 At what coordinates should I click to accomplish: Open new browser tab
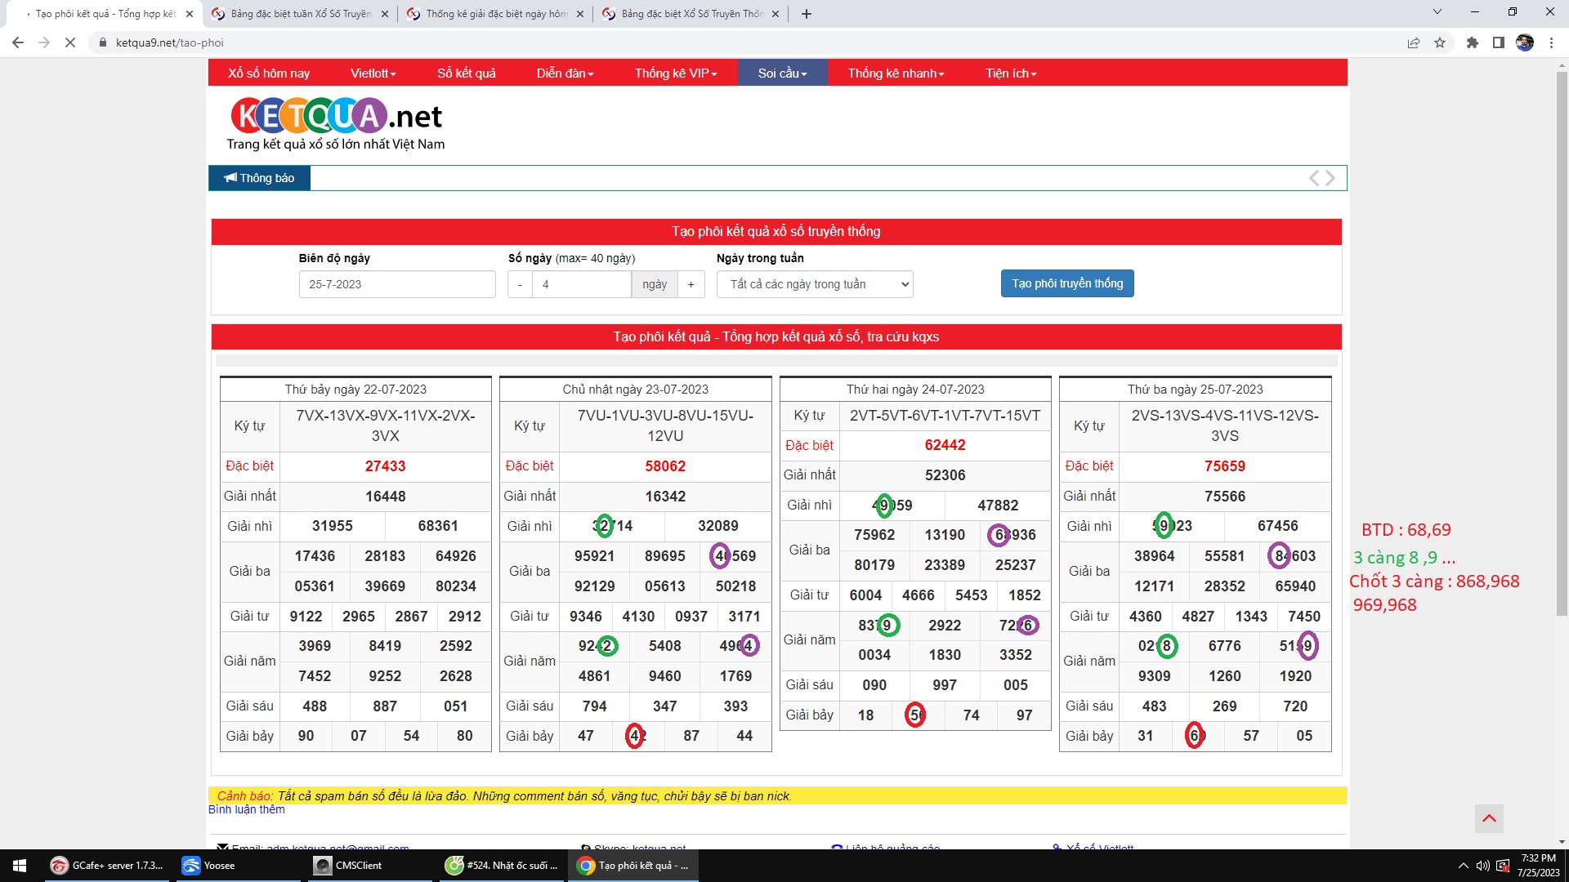coord(807,14)
